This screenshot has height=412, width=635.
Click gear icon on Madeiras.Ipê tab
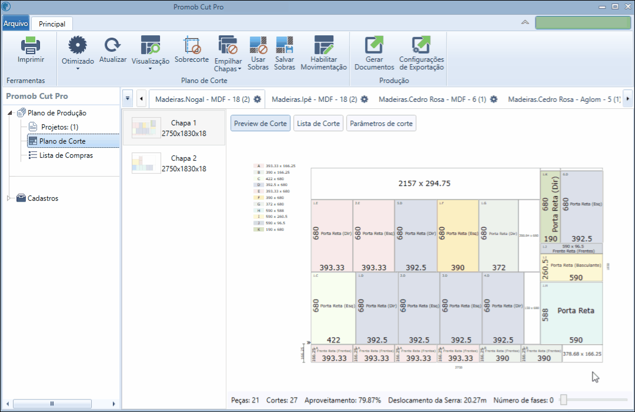(365, 99)
